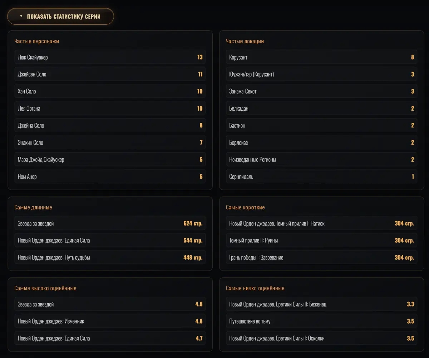Click the Юужань'тар (Корусант) row

pos(321,74)
